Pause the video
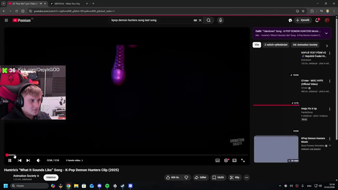Image resolution: width=338 pixels, height=190 pixels. click(x=10, y=160)
